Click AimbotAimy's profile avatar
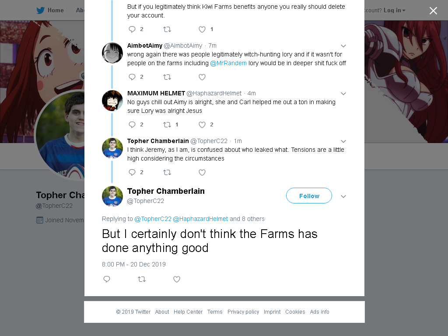Viewport: 448px width, 336px height. pos(112,53)
